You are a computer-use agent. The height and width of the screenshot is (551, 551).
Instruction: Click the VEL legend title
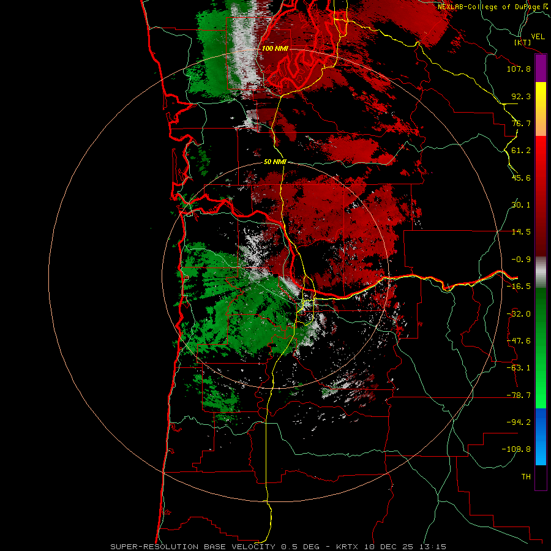tap(538, 37)
